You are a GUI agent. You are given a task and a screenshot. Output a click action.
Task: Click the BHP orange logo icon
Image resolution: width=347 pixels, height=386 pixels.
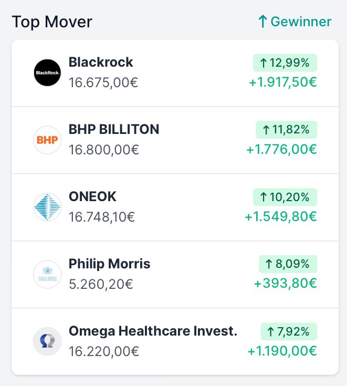pyautogui.click(x=47, y=140)
